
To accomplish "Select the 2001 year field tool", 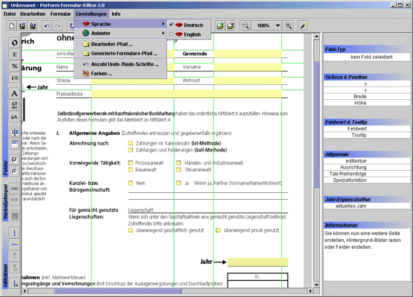I will [x=15, y=143].
